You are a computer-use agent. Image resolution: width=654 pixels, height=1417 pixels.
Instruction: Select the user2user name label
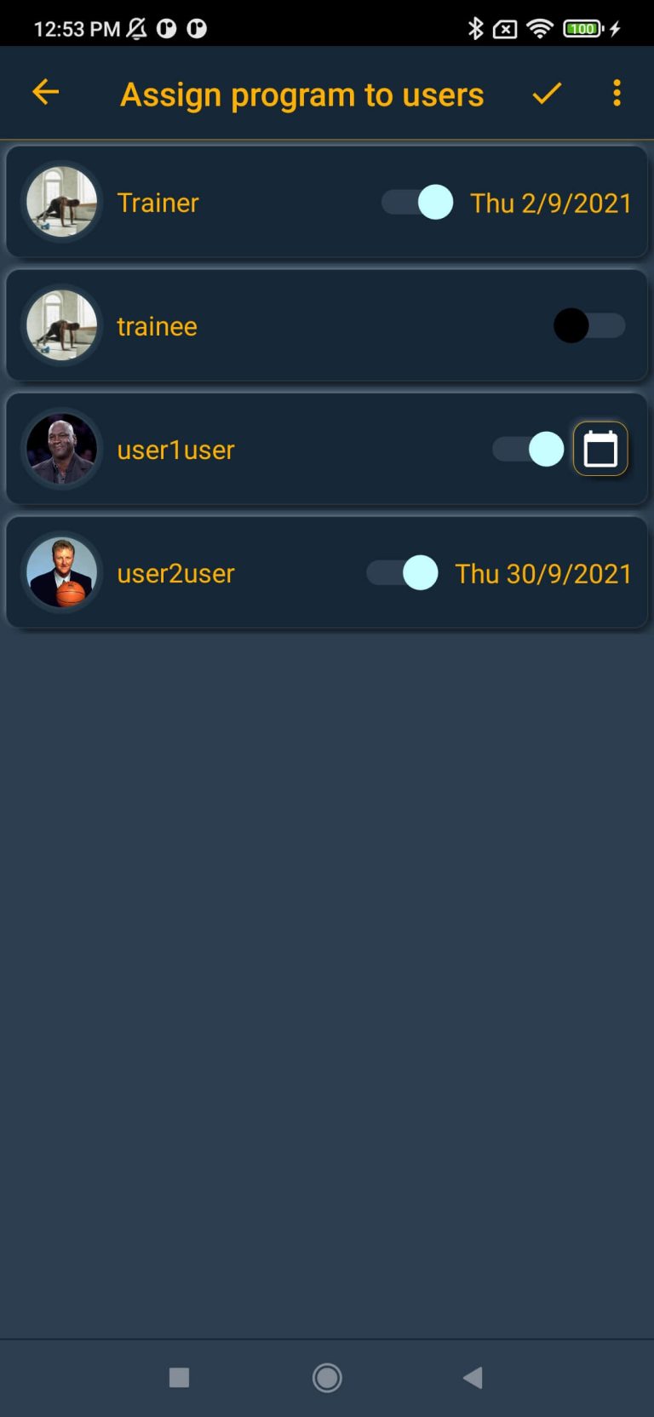pos(175,573)
